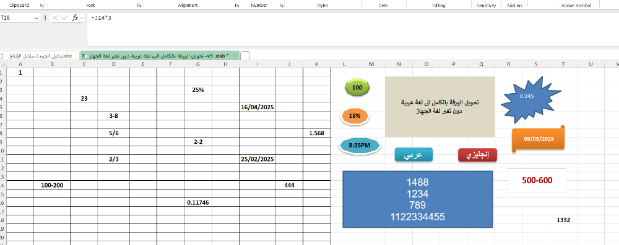Close the green v3 .xlsb workbook tab

pos(235,56)
